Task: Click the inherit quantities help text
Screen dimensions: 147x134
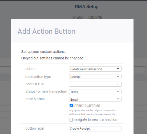Action: pyautogui.click(x=93, y=112)
